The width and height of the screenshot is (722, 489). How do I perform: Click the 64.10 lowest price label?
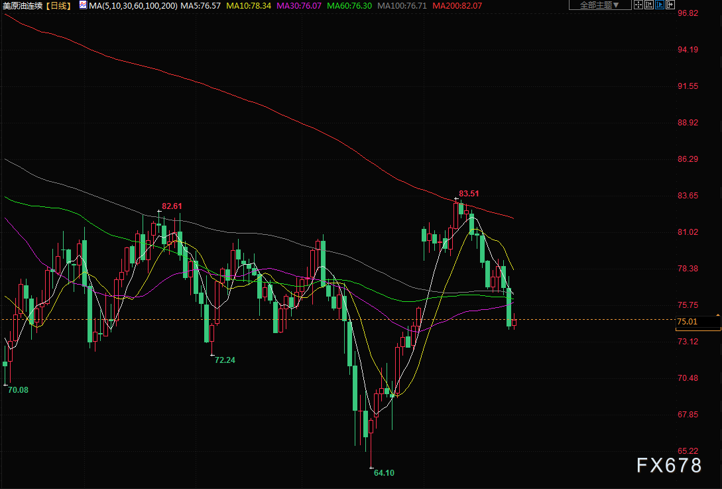(x=384, y=473)
